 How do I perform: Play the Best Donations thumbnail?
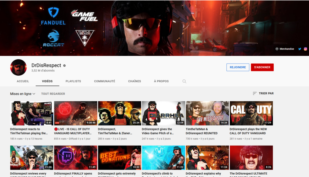[x=119, y=158]
